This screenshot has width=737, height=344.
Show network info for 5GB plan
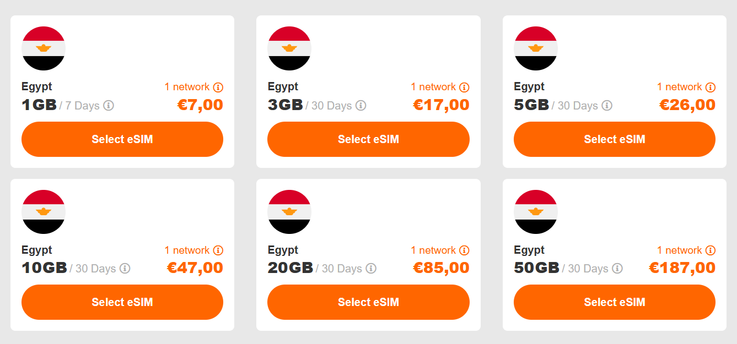click(x=711, y=88)
